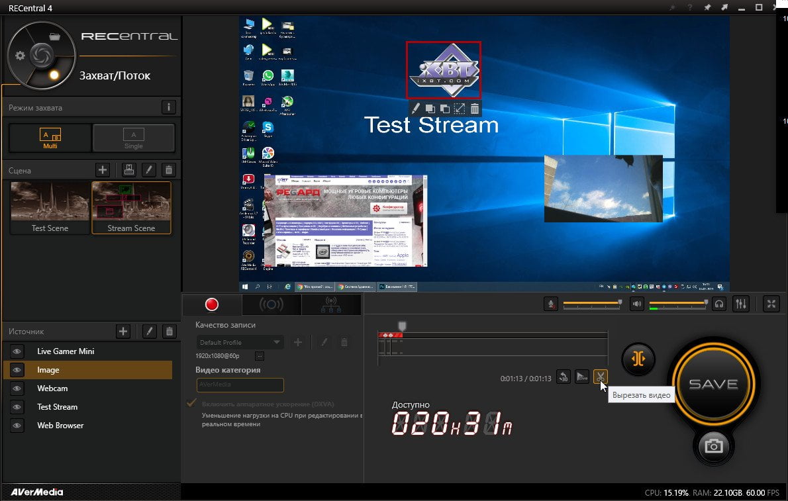Image resolution: width=788 pixels, height=501 pixels.
Task: Select Single capture mode
Action: click(x=134, y=138)
